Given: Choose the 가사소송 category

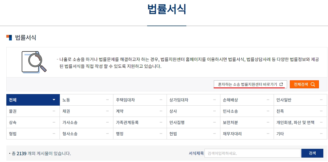Looking at the screenshot, I should (86, 122).
